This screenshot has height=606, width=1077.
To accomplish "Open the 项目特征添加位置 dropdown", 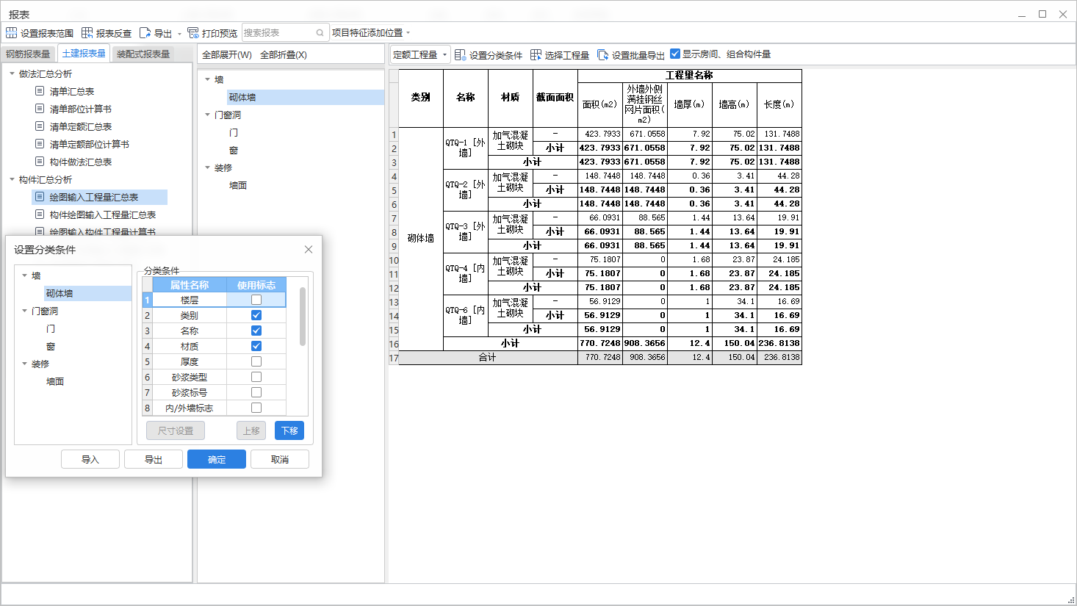I will coord(408,33).
